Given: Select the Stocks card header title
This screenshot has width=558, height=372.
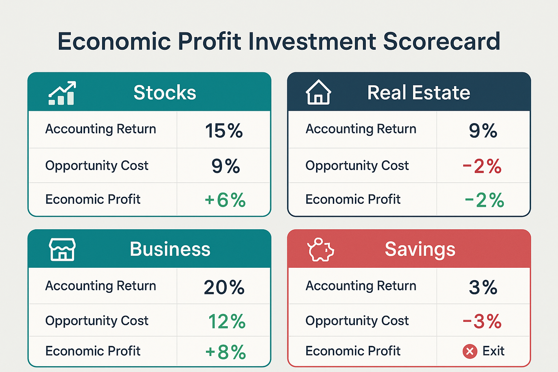Looking at the screenshot, I should pos(165,93).
